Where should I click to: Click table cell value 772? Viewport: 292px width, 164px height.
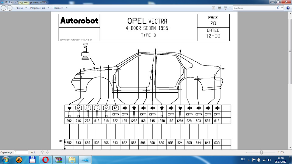[88, 121]
